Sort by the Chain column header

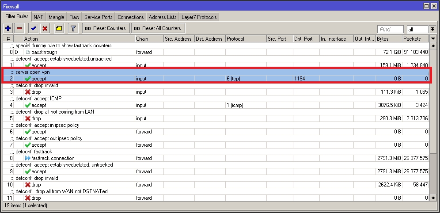pyautogui.click(x=148, y=39)
